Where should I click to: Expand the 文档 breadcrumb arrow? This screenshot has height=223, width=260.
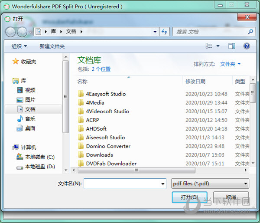(81, 32)
